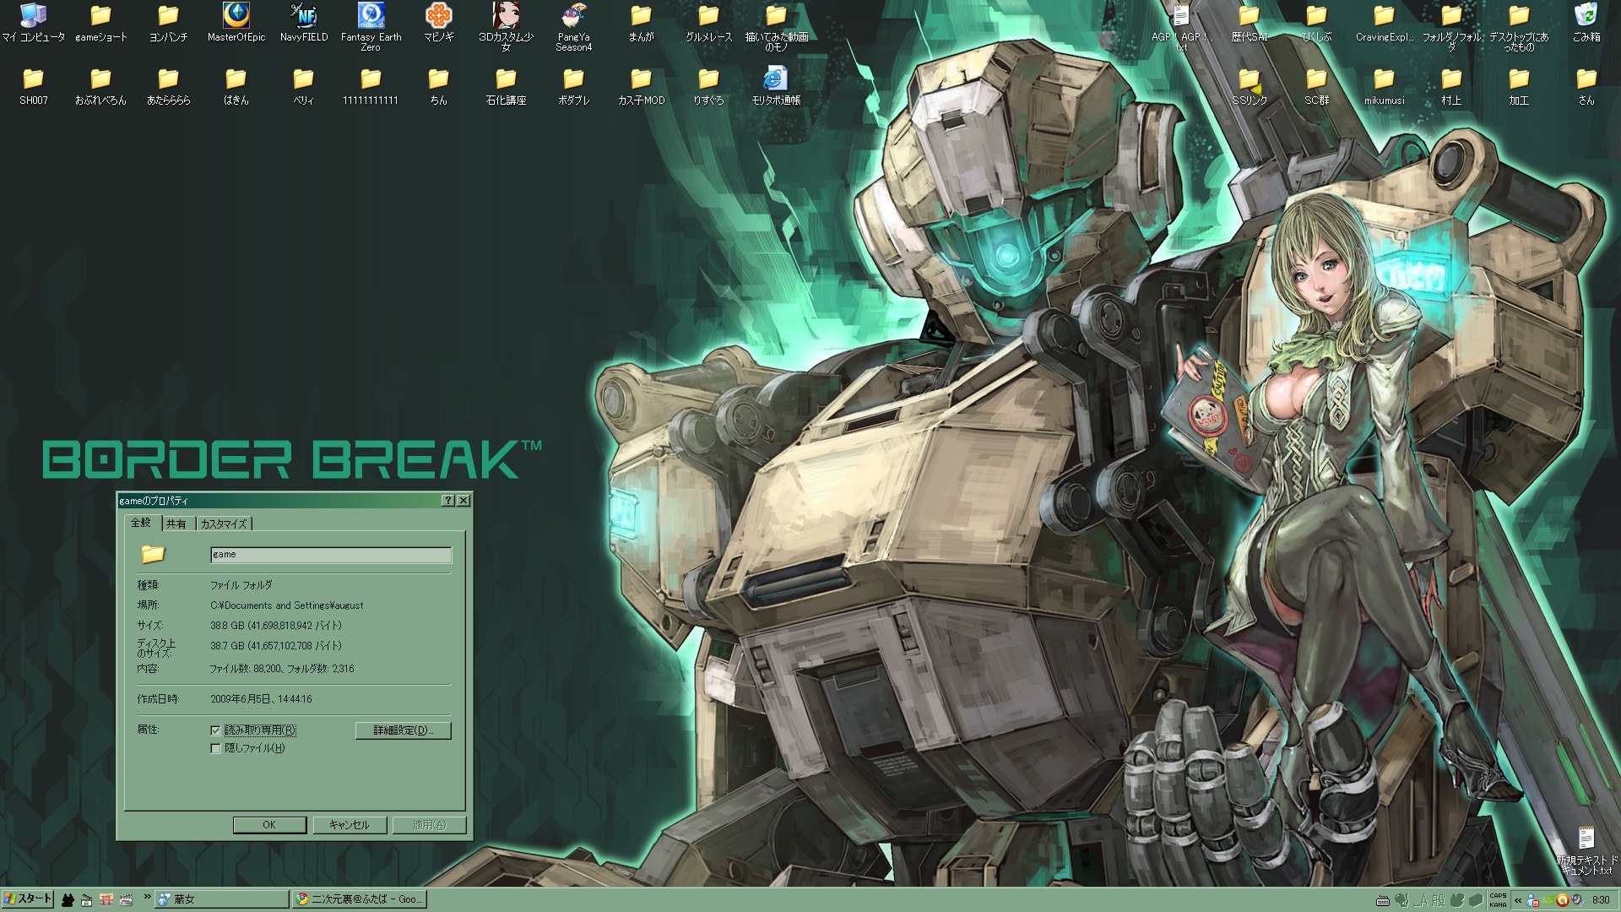The width and height of the screenshot is (1621, 912).
Task: Open the 新規テキスト ドキュメント.txt file
Action: 1586,850
